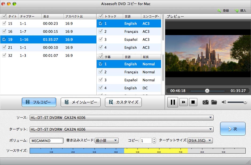Uncheck title 19 checkbox
This screenshot has width=251, height=165.
pos(4,39)
